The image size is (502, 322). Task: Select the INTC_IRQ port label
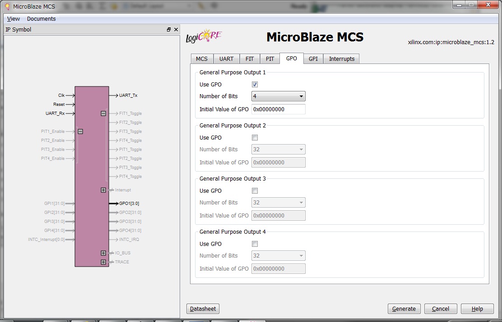click(129, 240)
